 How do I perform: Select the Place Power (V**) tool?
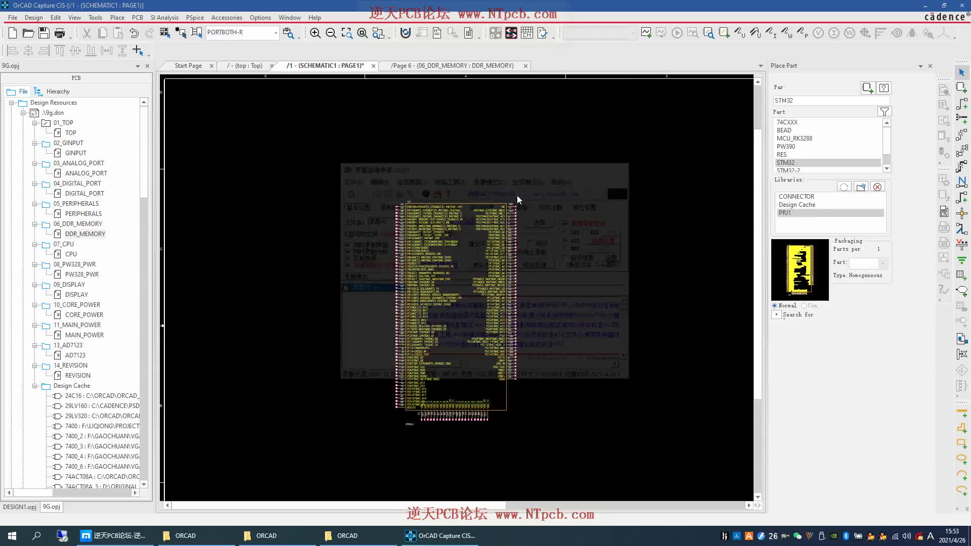[x=962, y=244]
